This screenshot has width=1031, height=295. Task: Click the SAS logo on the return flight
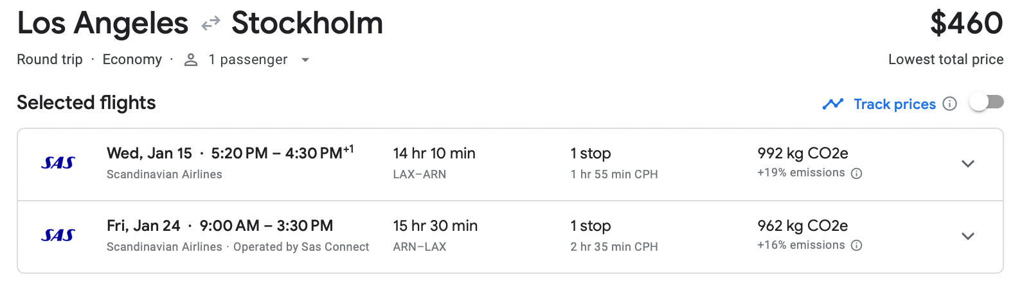(58, 236)
